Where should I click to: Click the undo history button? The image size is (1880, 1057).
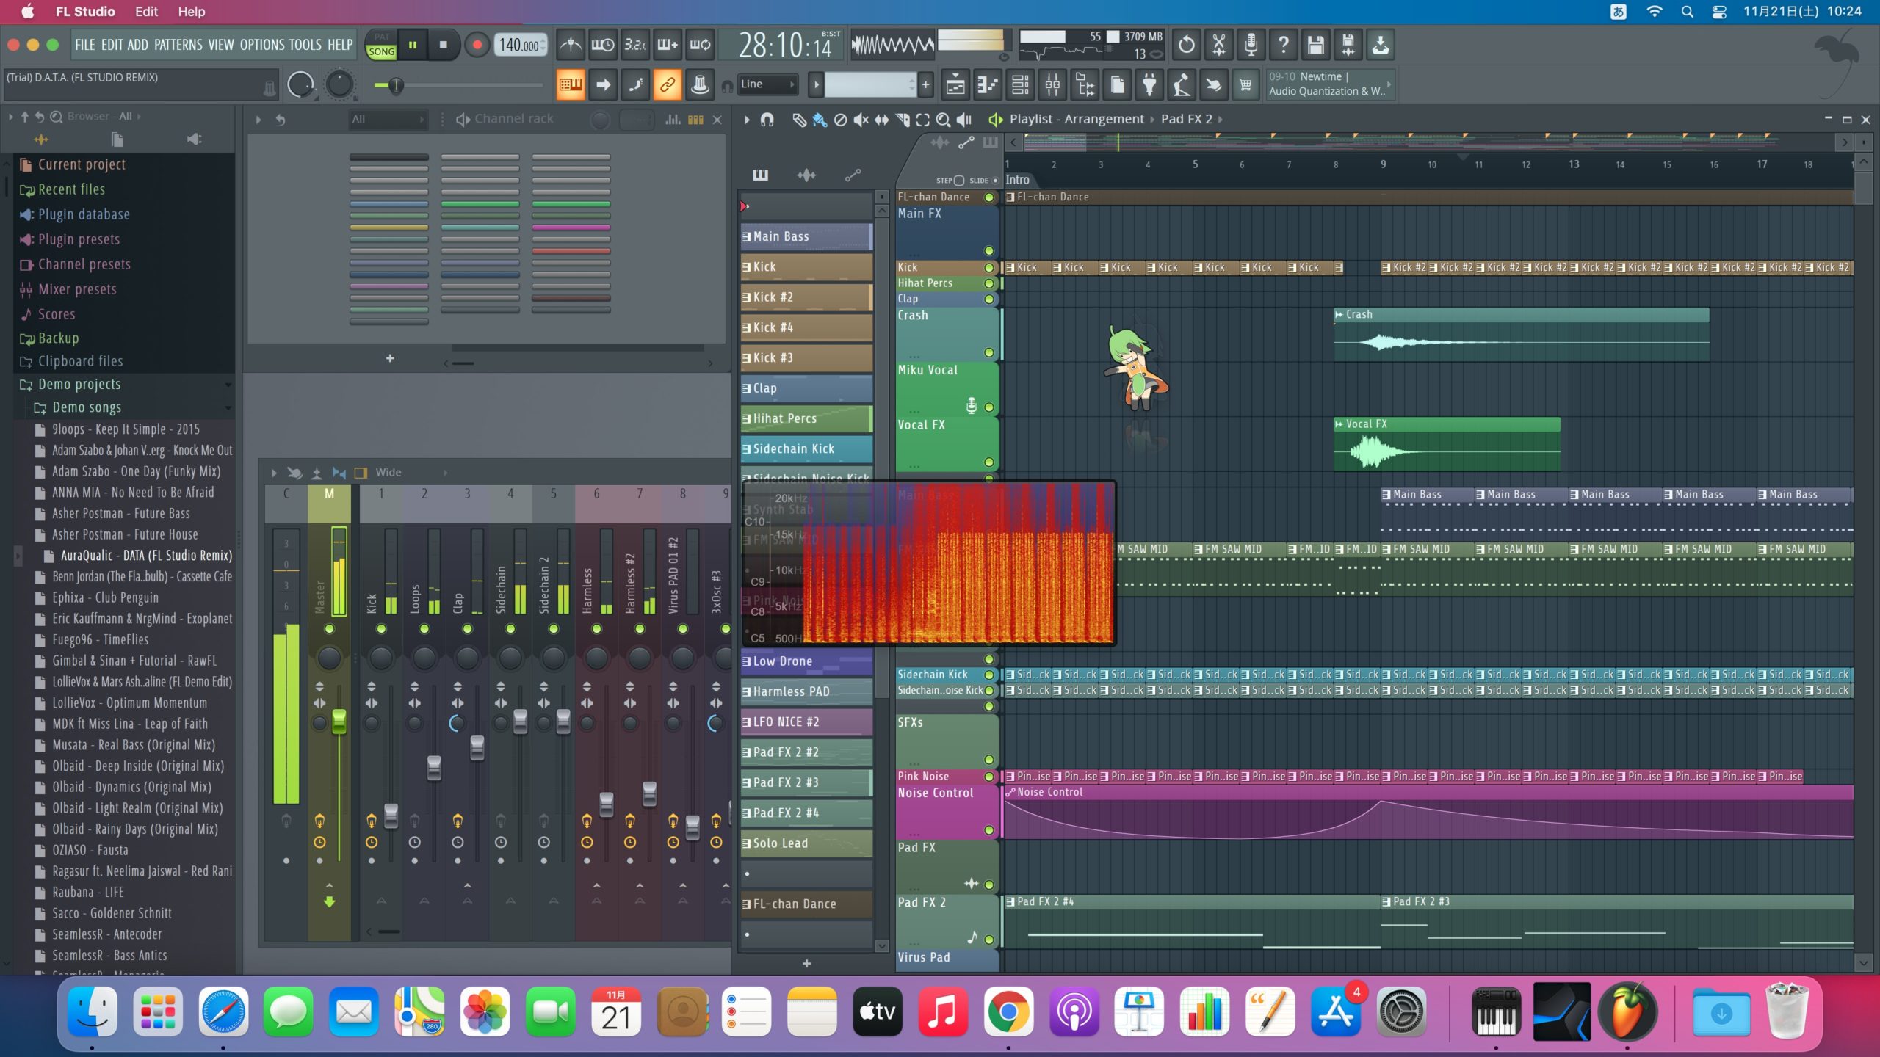click(1186, 45)
